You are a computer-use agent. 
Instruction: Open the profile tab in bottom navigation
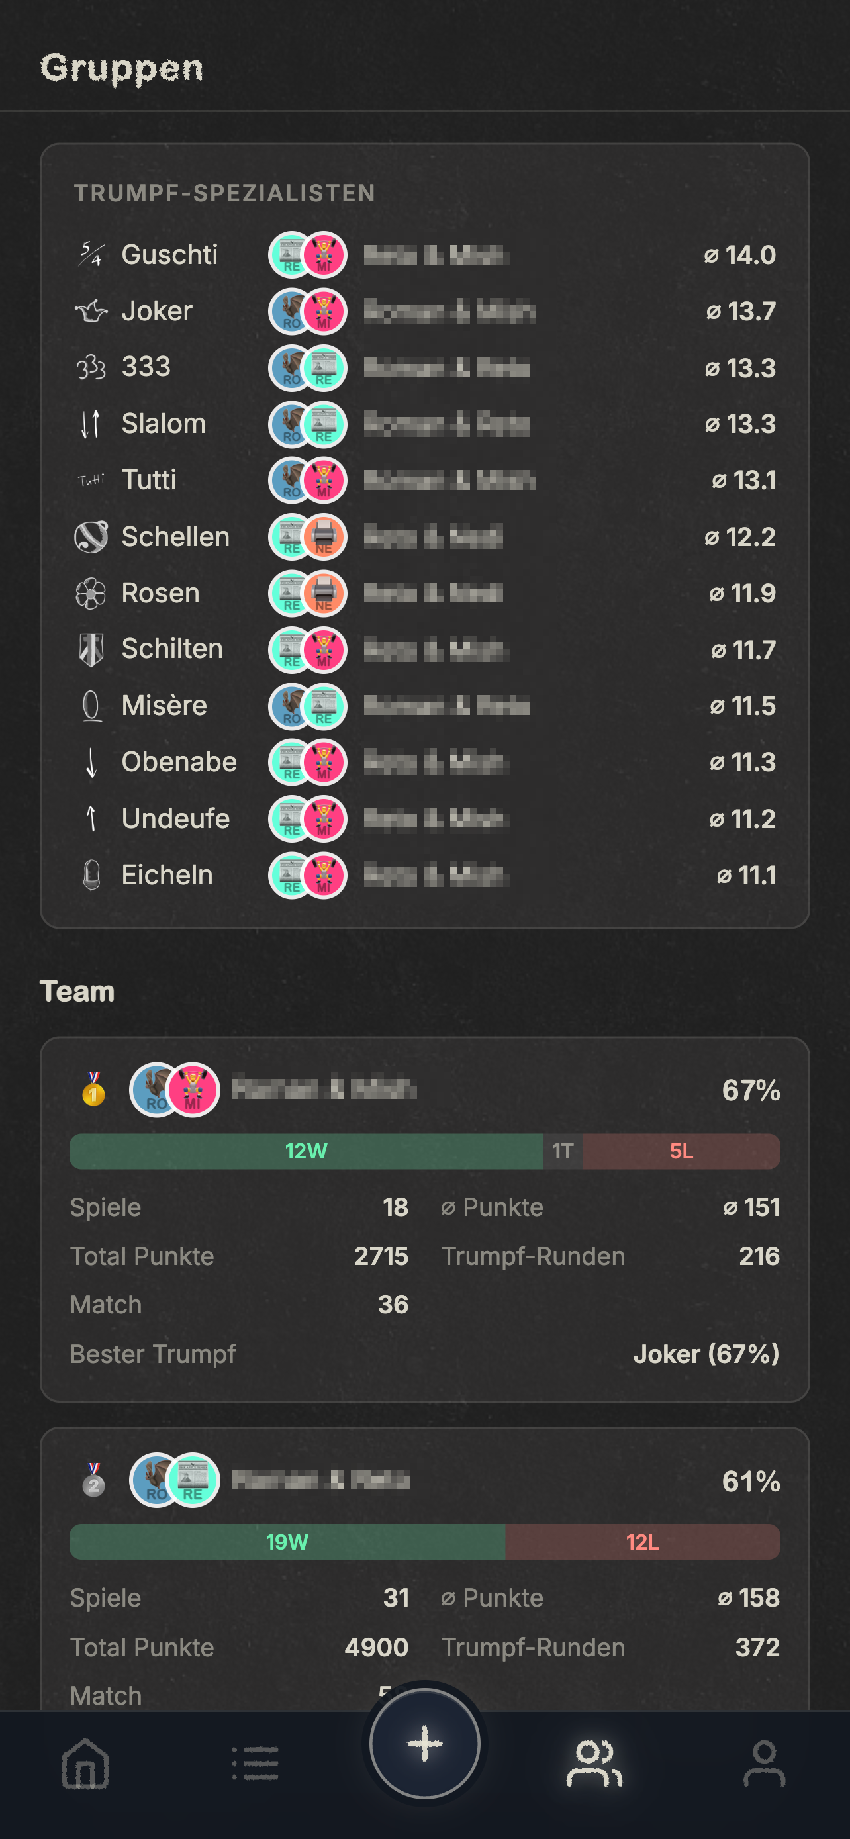pyautogui.click(x=764, y=1764)
